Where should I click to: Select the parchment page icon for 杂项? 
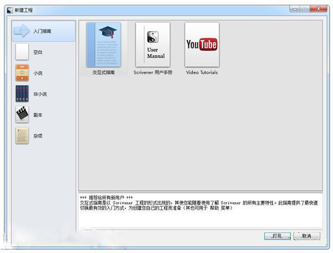click(22, 136)
